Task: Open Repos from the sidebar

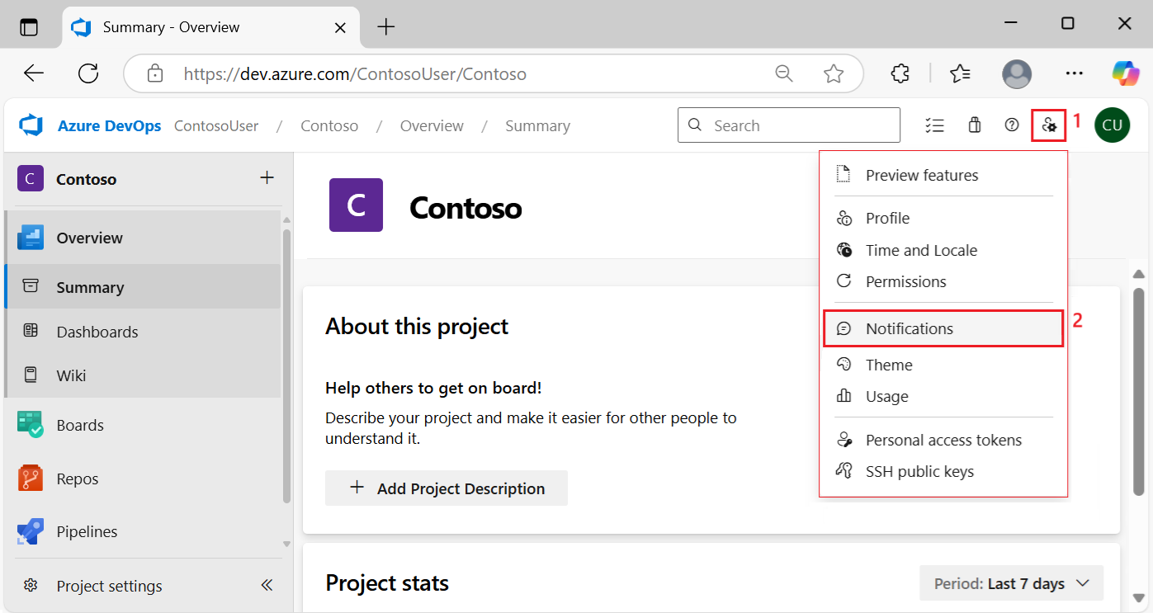Action: pos(78,478)
